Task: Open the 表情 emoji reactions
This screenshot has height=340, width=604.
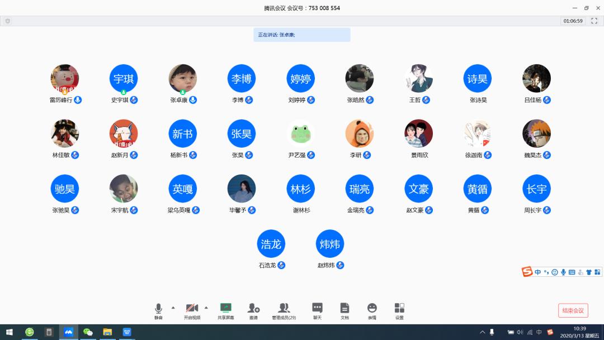Action: click(x=372, y=310)
